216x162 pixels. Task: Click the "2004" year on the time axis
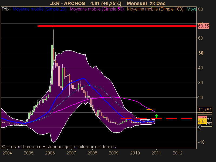pyautogui.click(x=7, y=153)
